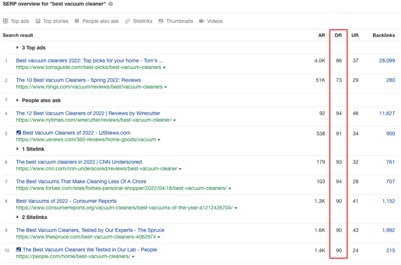Image resolution: width=401 pixels, height=265 pixels.
Task: Select the Sitelinks filter label
Action: pos(143,21)
